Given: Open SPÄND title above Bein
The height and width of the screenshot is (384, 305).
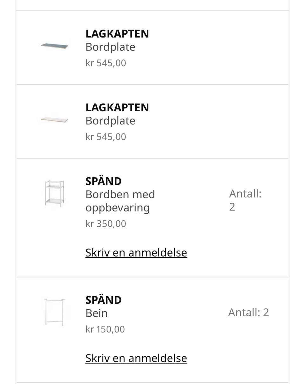Looking at the screenshot, I should coord(104,300).
